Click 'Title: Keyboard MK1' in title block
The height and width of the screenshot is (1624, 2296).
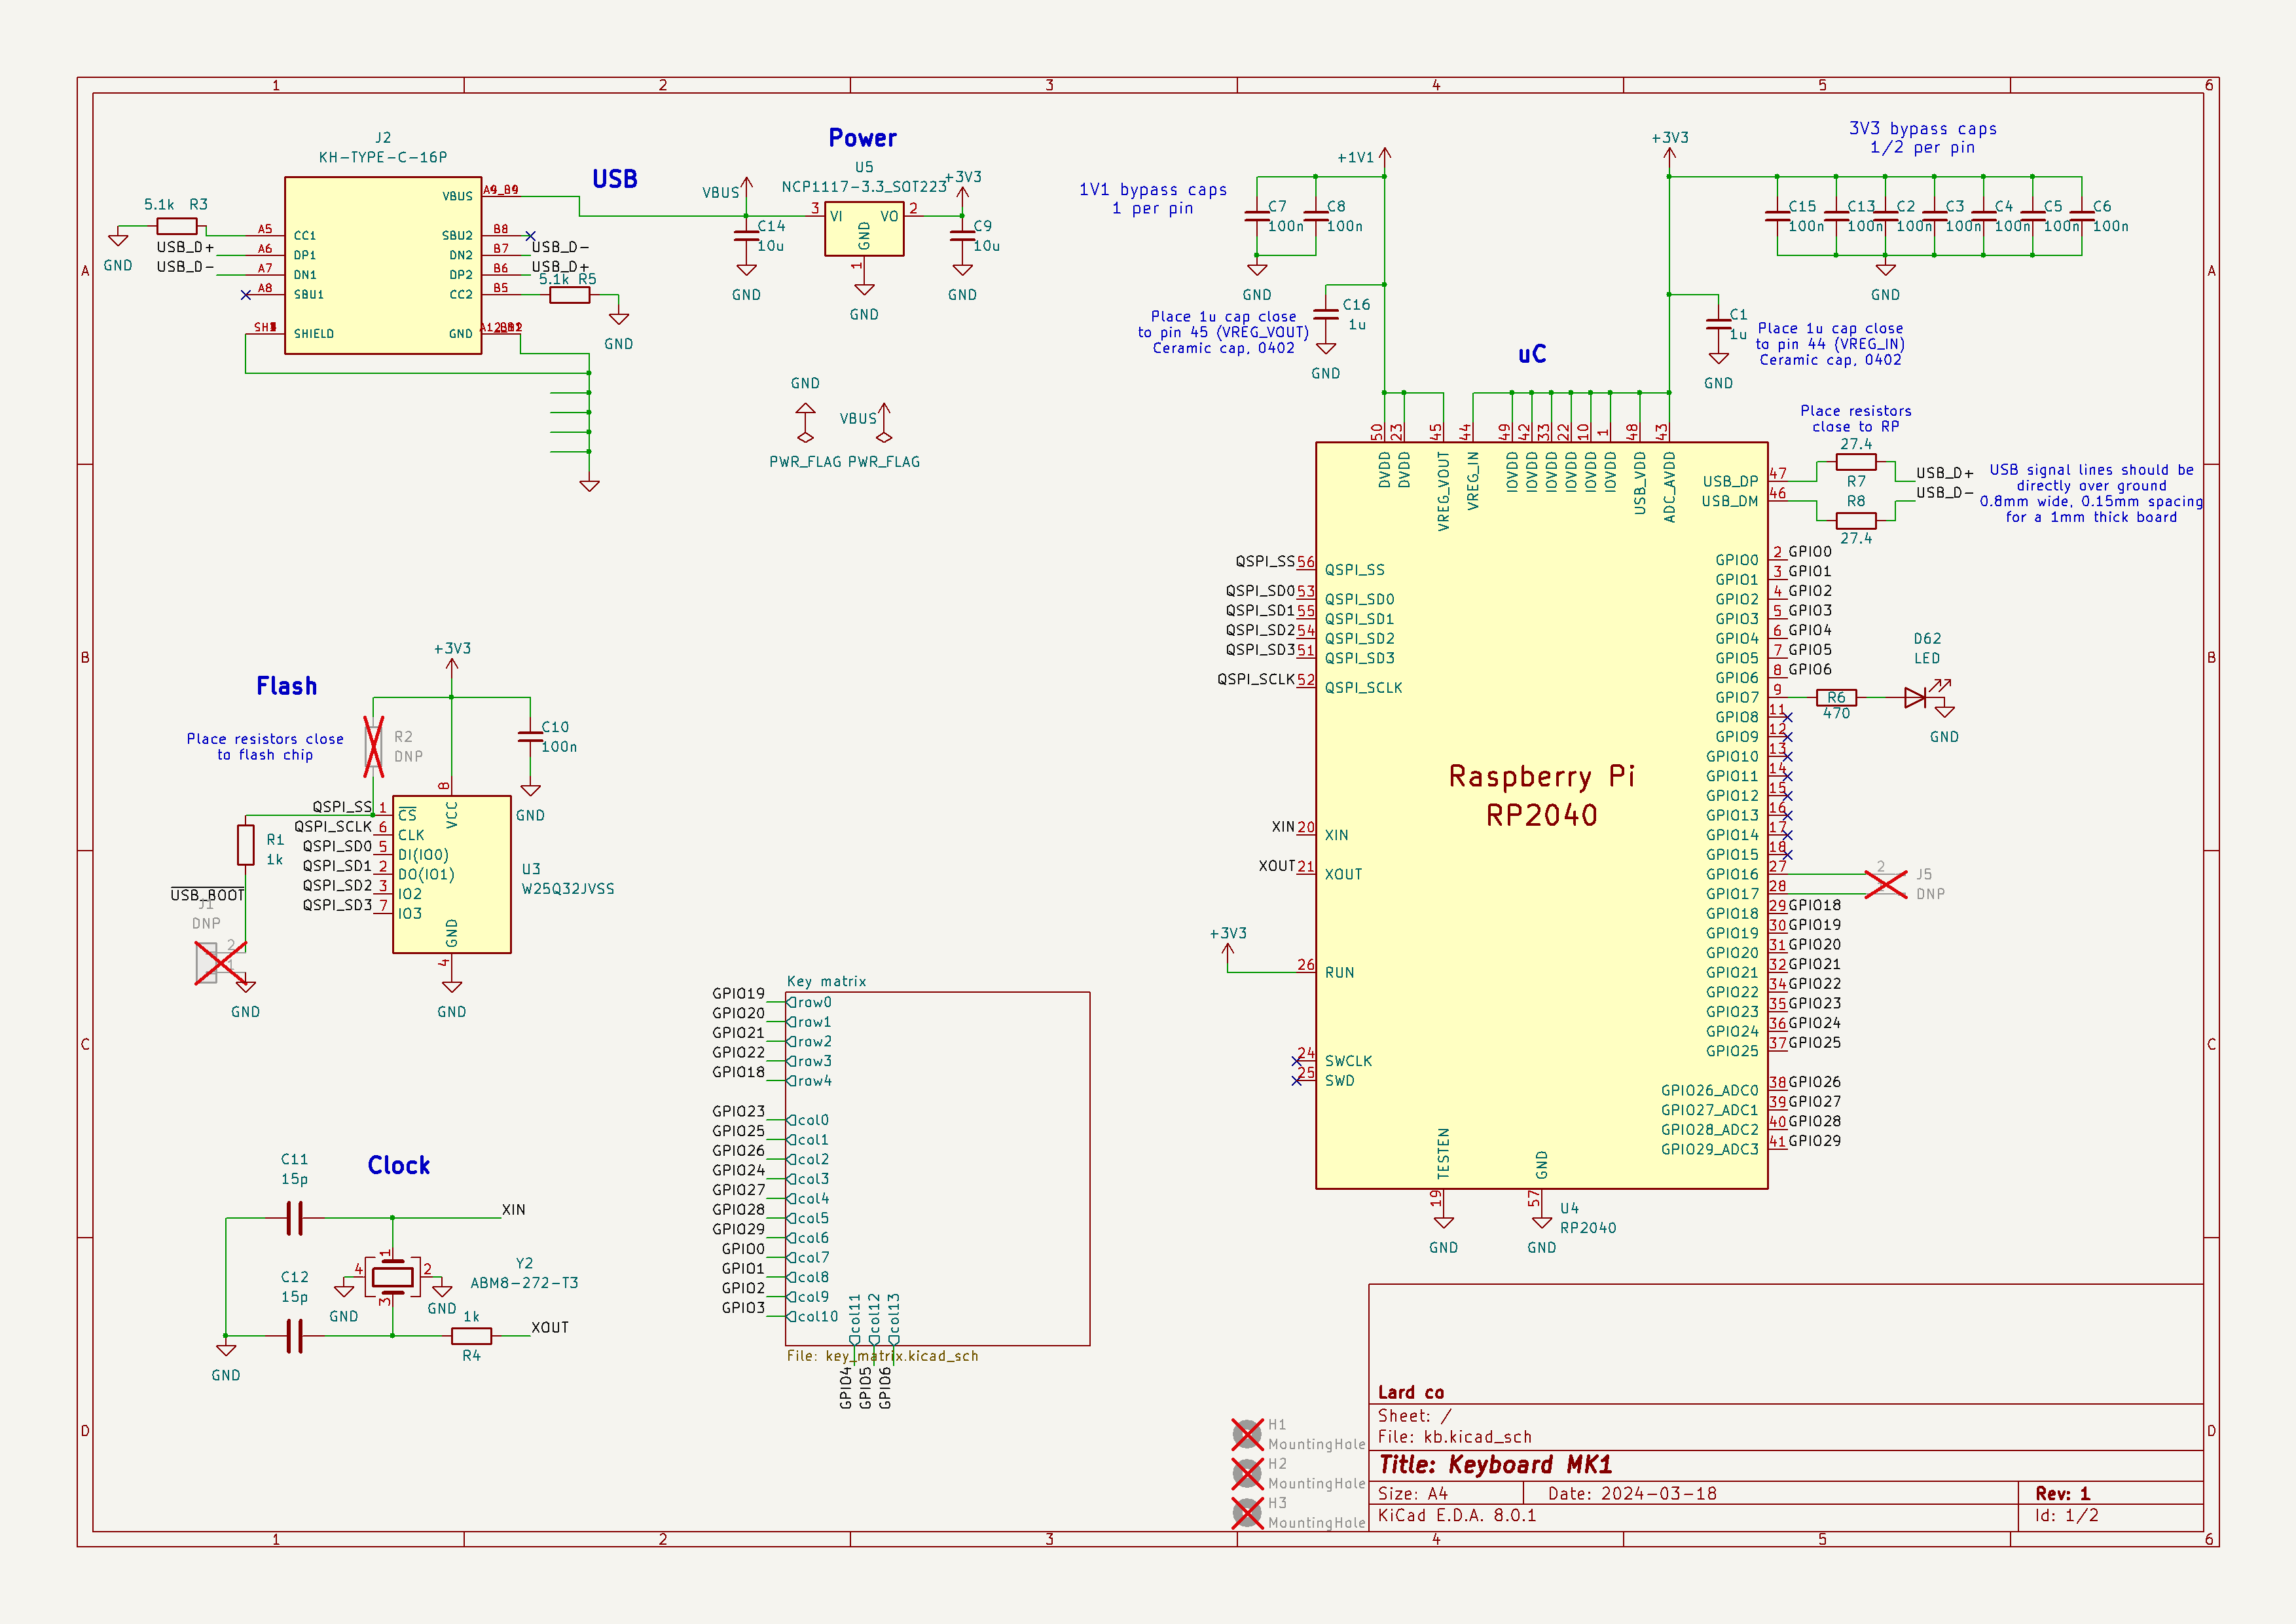(1495, 1465)
